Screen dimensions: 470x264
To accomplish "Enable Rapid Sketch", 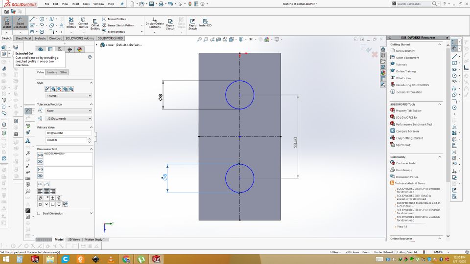I will tap(192, 24).
